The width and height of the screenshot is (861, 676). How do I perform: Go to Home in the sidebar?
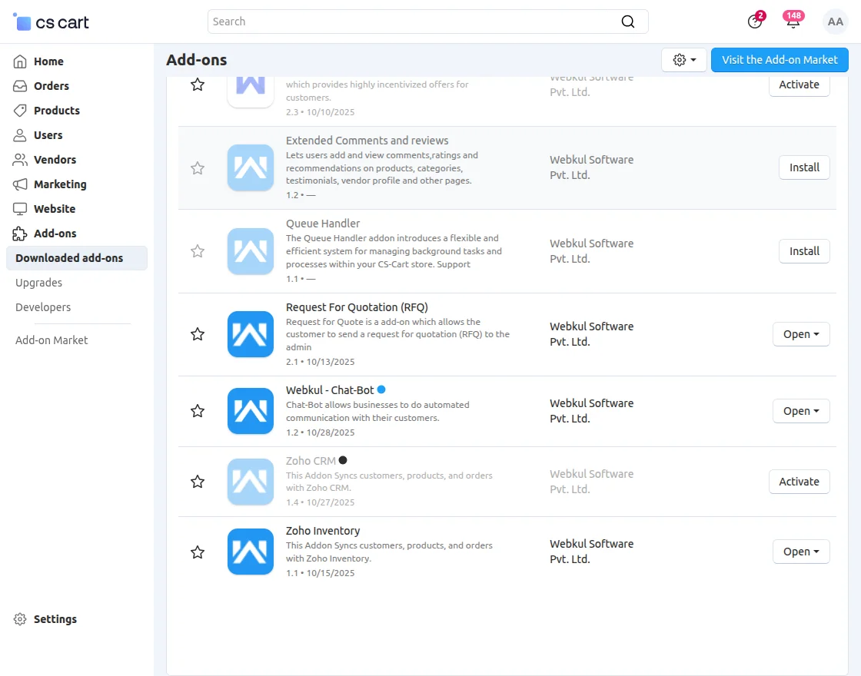pyautogui.click(x=48, y=61)
